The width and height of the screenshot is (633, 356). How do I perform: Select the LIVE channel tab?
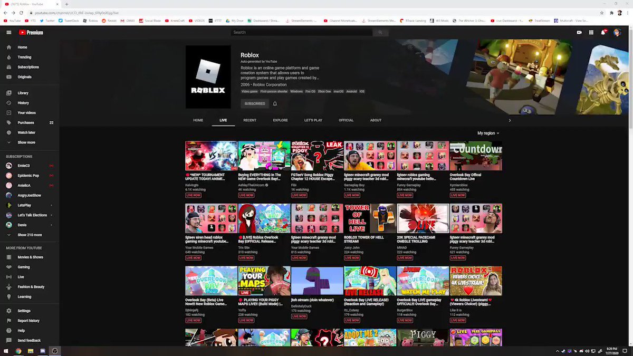point(223,120)
